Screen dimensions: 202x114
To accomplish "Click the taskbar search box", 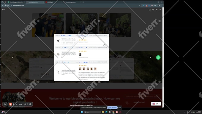I will [92, 112].
